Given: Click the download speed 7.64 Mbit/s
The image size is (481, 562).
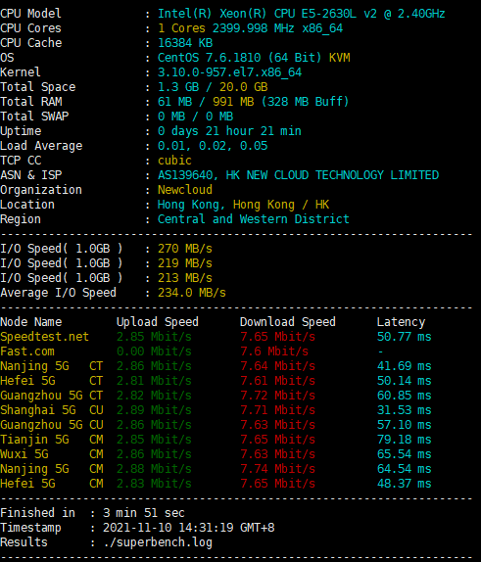Looking at the screenshot, I should 277,366.
